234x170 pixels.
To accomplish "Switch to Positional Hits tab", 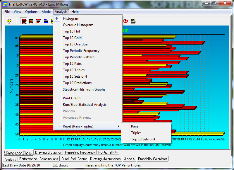I will (108, 152).
